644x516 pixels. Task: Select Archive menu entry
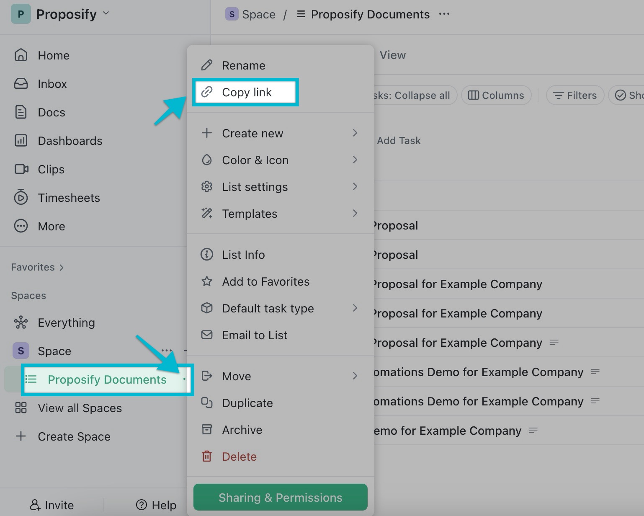[x=280, y=430]
